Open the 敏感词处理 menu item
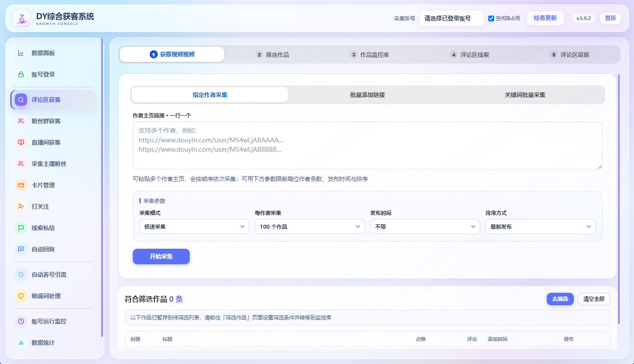This screenshot has height=364, width=634. point(53,296)
